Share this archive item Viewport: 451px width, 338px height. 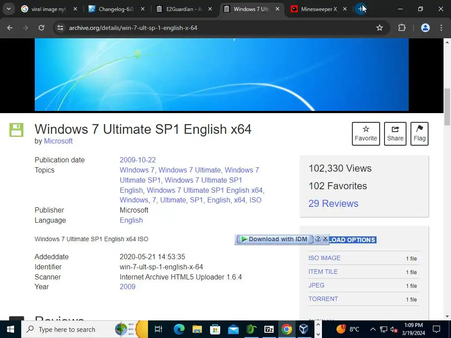[395, 134]
